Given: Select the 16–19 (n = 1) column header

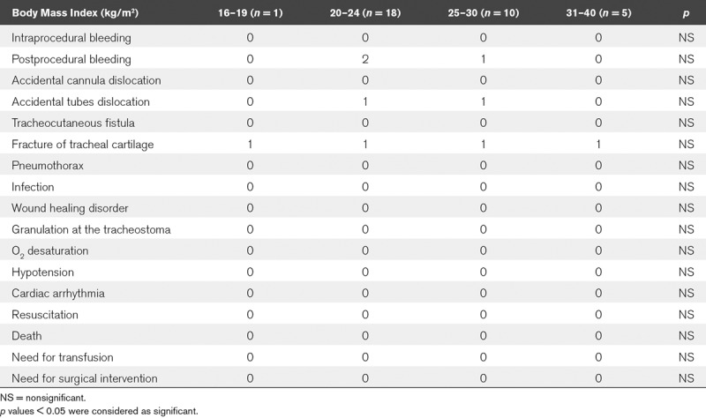Looking at the screenshot, I should (x=250, y=12).
